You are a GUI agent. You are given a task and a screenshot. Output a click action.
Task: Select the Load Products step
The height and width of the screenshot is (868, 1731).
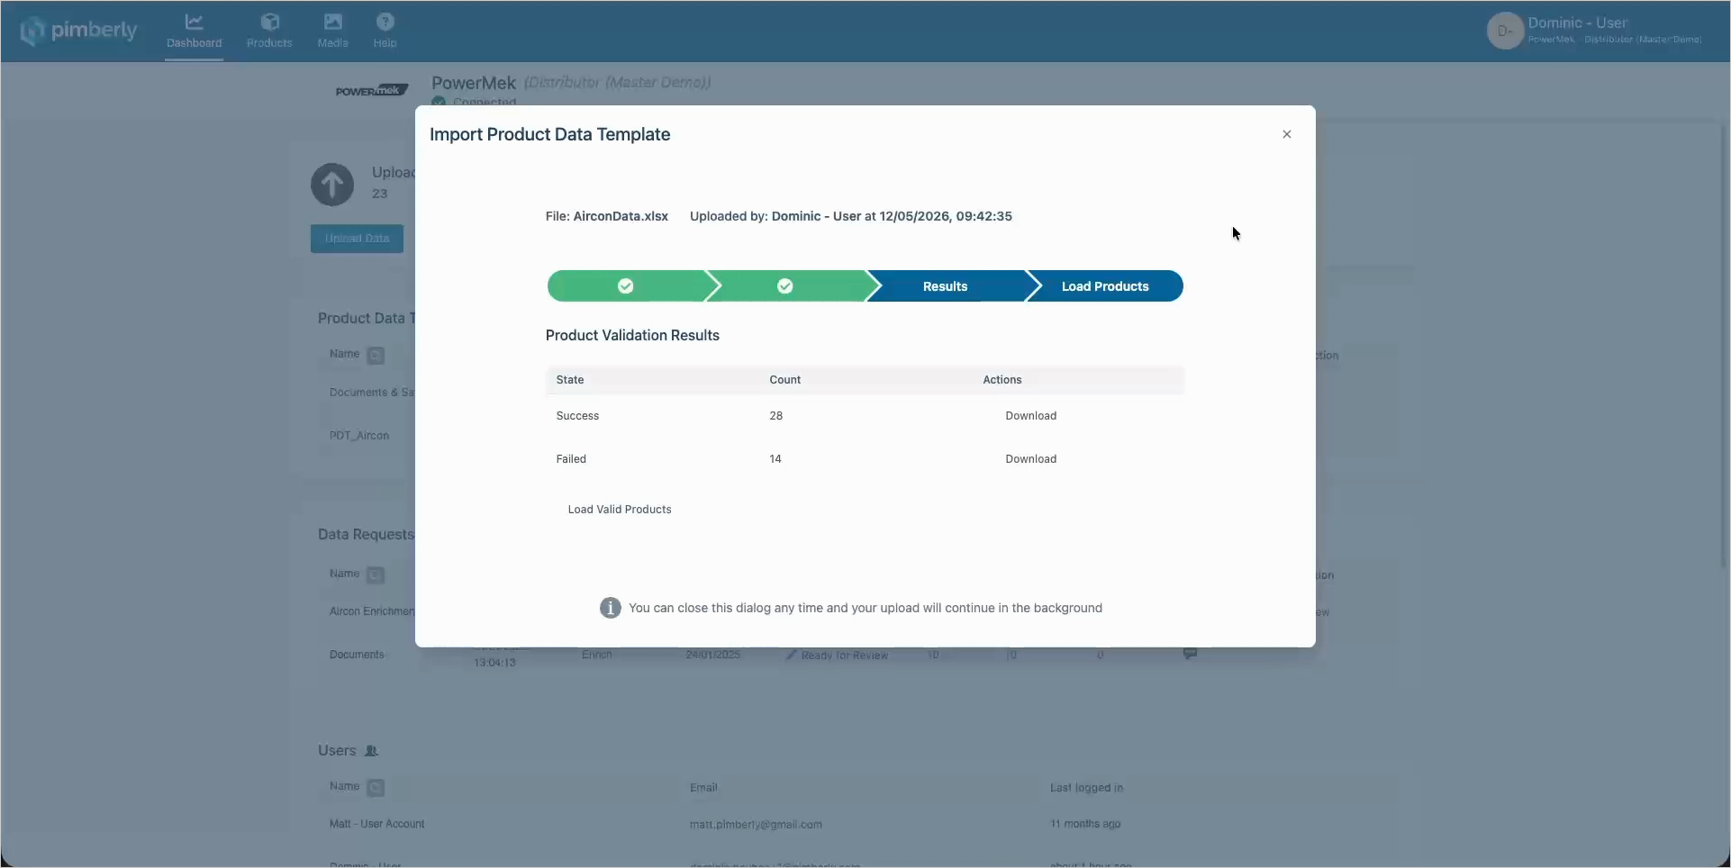1104,286
